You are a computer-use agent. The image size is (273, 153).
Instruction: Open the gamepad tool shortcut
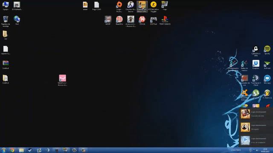154,20
